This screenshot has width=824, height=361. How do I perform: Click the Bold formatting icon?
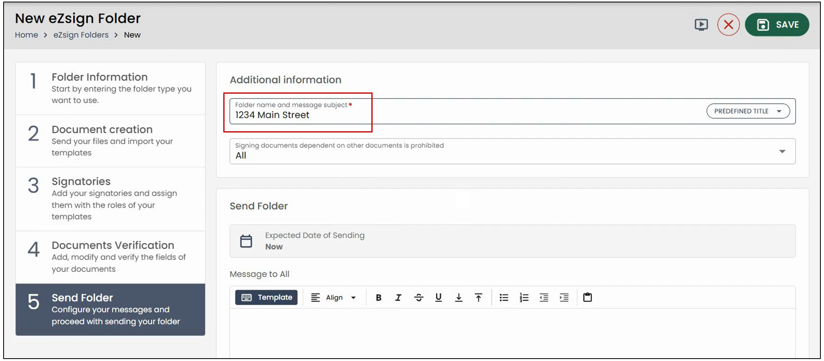click(378, 297)
